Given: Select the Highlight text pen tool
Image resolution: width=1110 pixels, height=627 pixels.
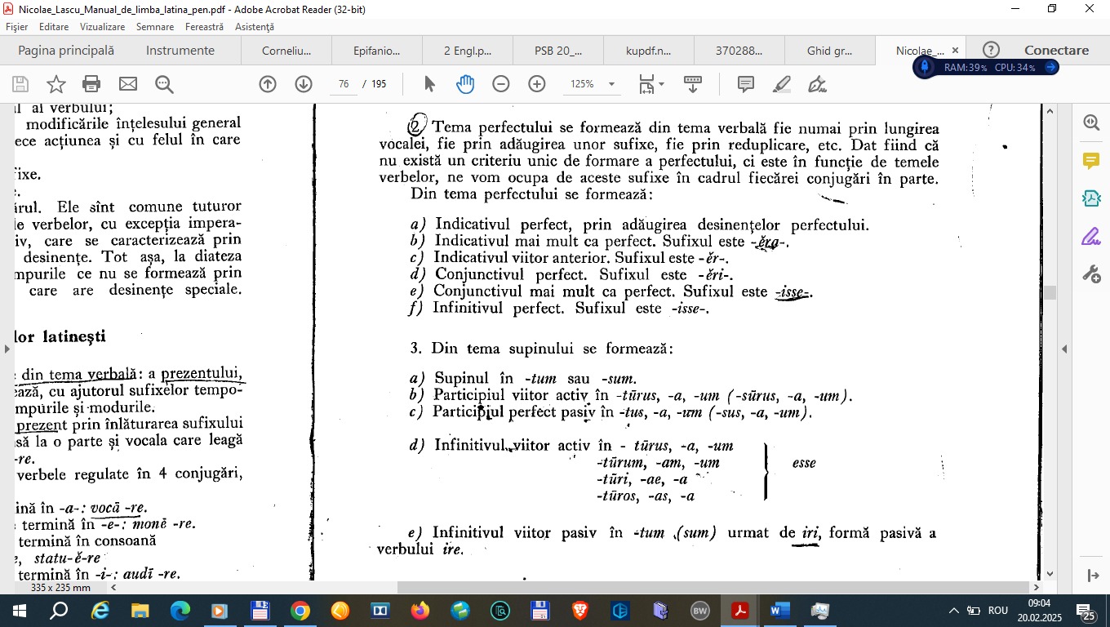Looking at the screenshot, I should pos(782,84).
